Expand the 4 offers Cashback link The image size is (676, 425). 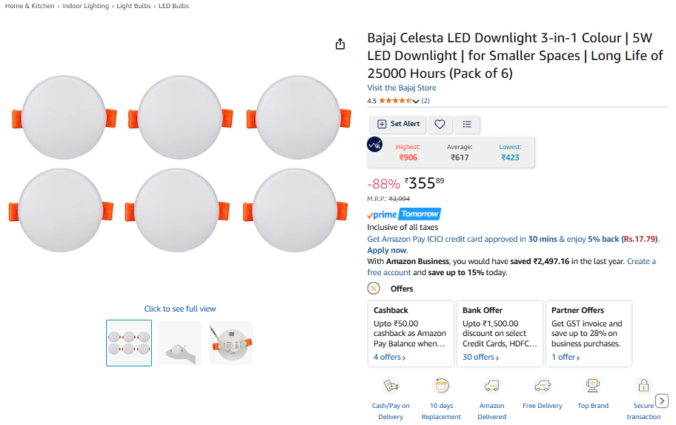(389, 358)
